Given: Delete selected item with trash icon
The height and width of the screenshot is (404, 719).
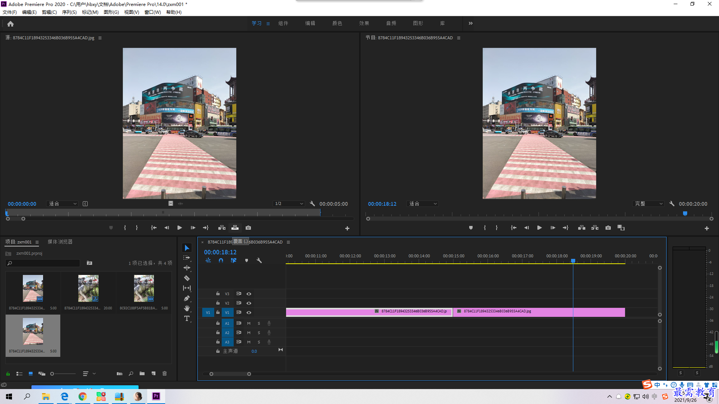Looking at the screenshot, I should click(164, 373).
